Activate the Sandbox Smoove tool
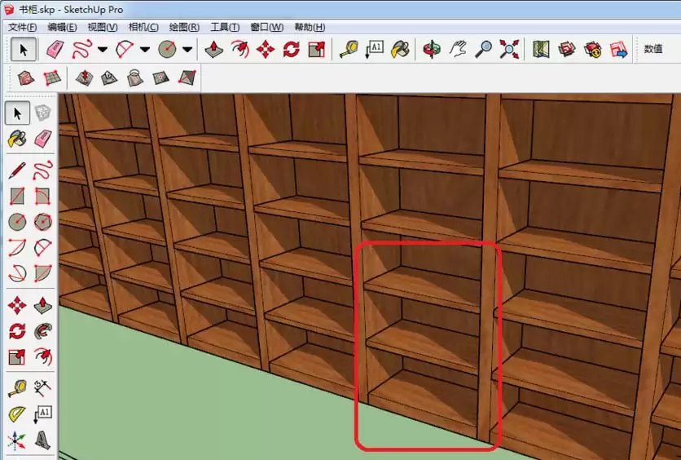 (x=84, y=77)
